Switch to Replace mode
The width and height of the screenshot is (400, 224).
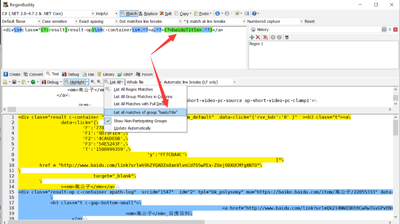[x=148, y=14]
